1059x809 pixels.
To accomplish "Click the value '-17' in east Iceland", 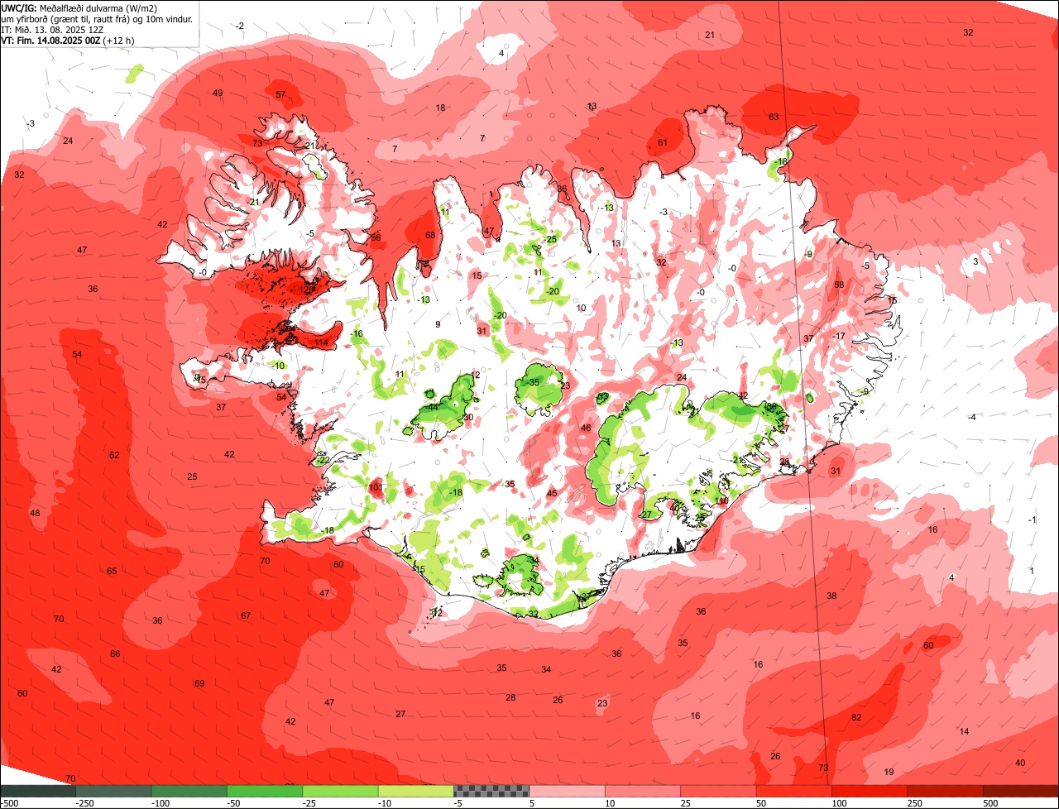I will point(839,336).
